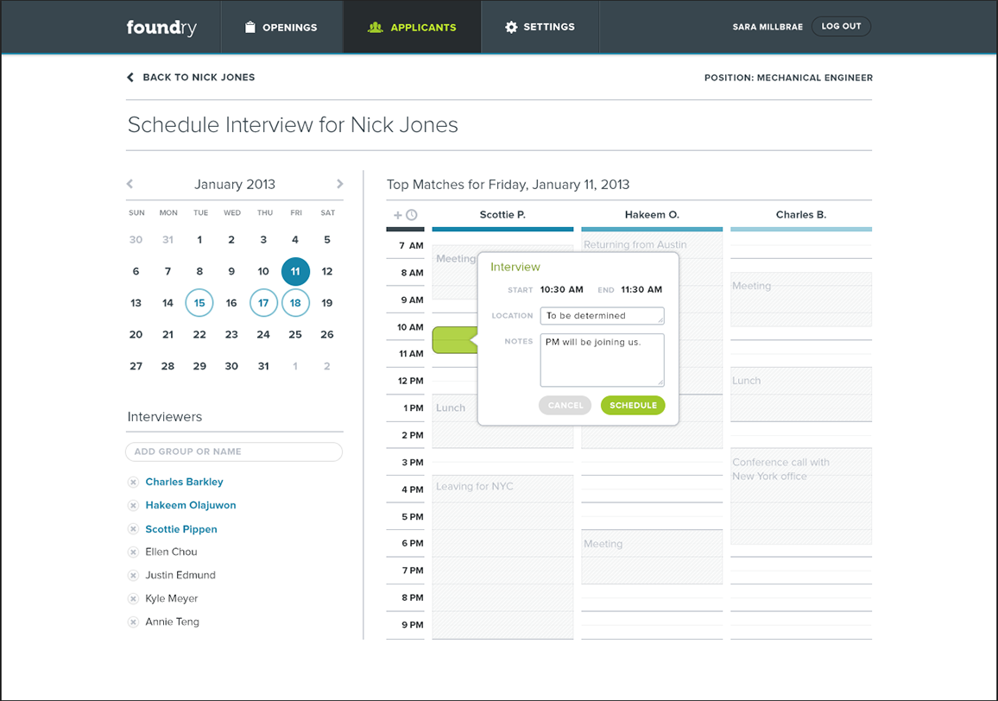Click Sara Millbrae user name

pos(767,27)
